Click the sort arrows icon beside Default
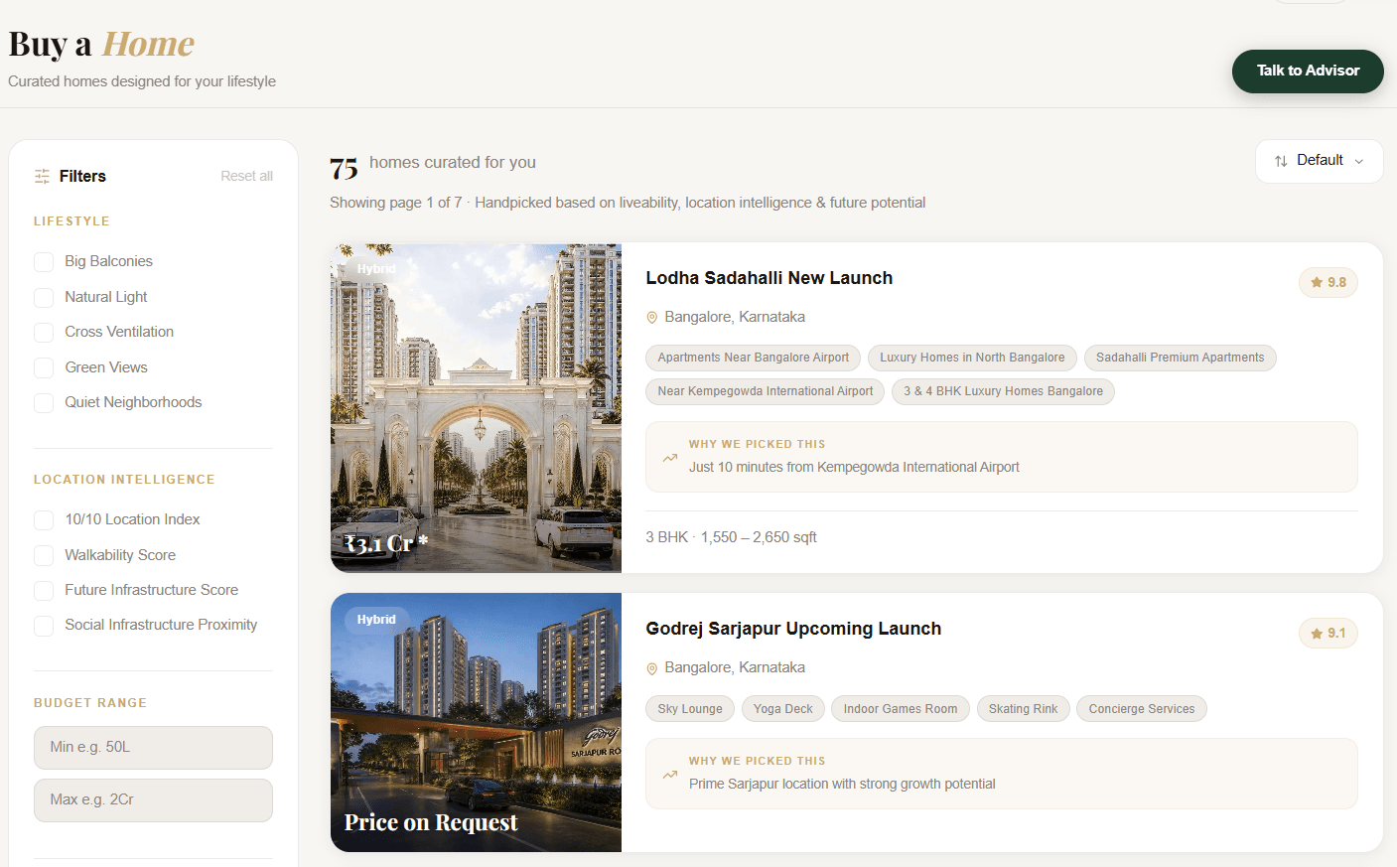 click(x=1281, y=161)
